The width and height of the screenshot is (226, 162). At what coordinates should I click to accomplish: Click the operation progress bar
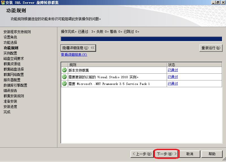(142, 39)
